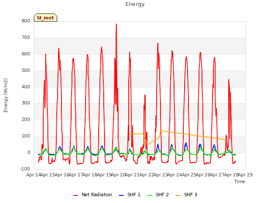Click the Energy chart title
This screenshot has width=271, height=203.
tap(135, 4)
